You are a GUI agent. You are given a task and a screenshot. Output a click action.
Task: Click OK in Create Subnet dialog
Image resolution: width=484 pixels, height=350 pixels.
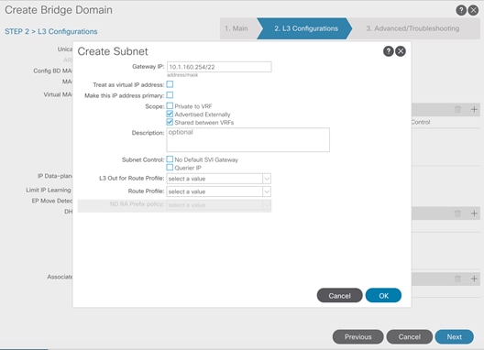point(383,296)
